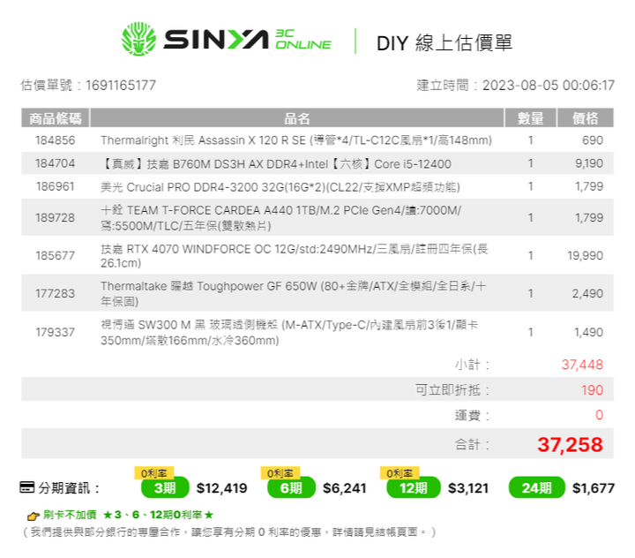Click the grand total 37,258
The height and width of the screenshot is (558, 635).
pos(571,444)
